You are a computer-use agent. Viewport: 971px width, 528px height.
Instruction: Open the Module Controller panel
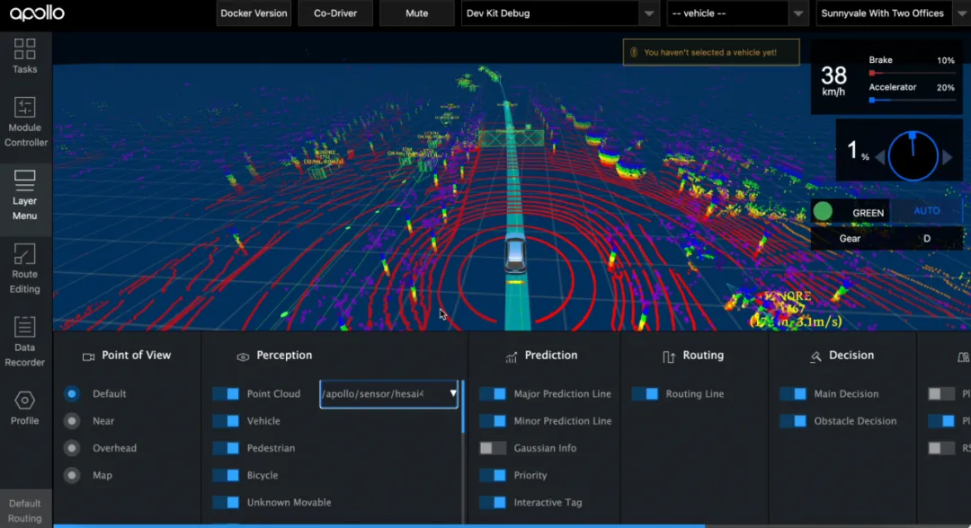(25, 122)
